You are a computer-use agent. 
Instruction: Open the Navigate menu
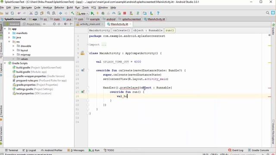pos(27,8)
